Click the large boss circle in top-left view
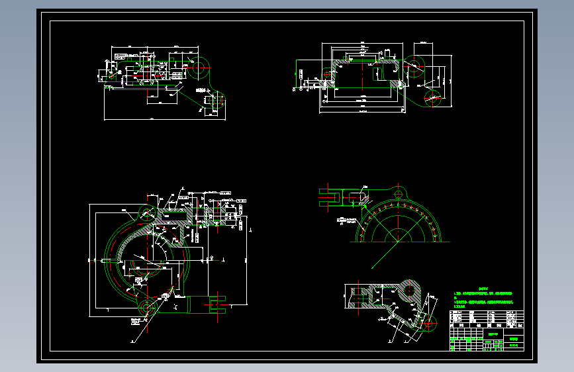 point(199,68)
